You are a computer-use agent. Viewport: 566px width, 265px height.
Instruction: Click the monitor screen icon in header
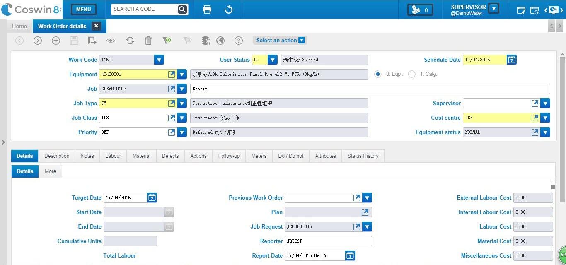[553, 10]
